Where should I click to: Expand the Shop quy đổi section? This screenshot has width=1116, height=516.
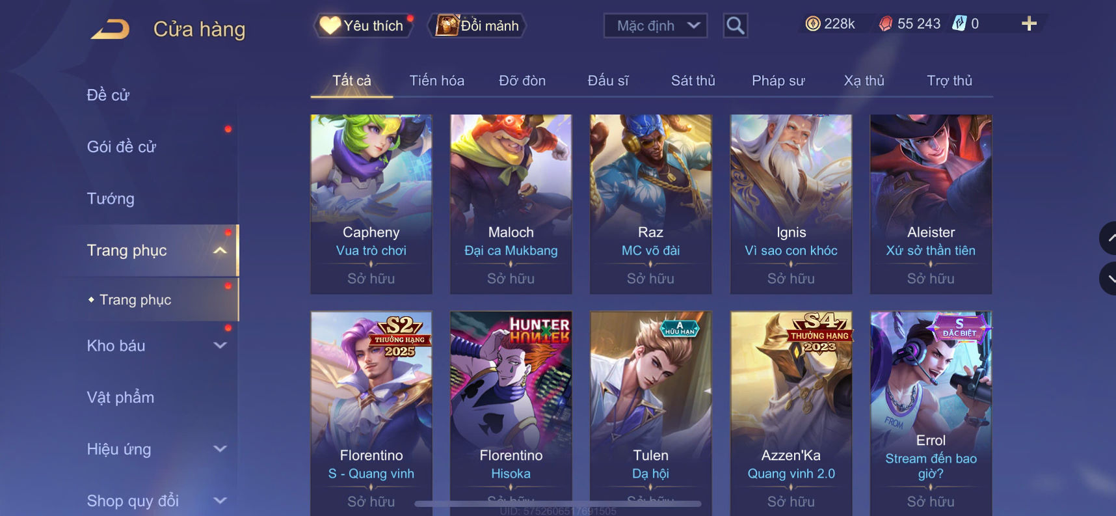coord(220,500)
